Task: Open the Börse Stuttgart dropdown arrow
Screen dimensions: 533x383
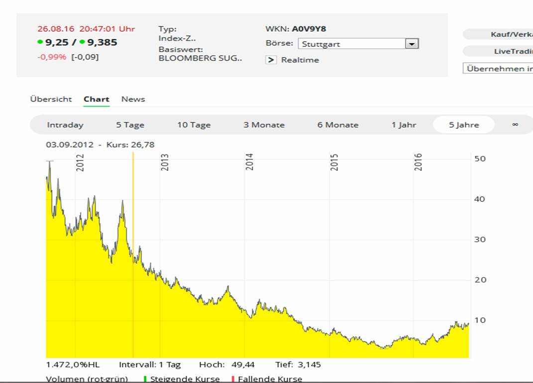Action: pyautogui.click(x=411, y=44)
